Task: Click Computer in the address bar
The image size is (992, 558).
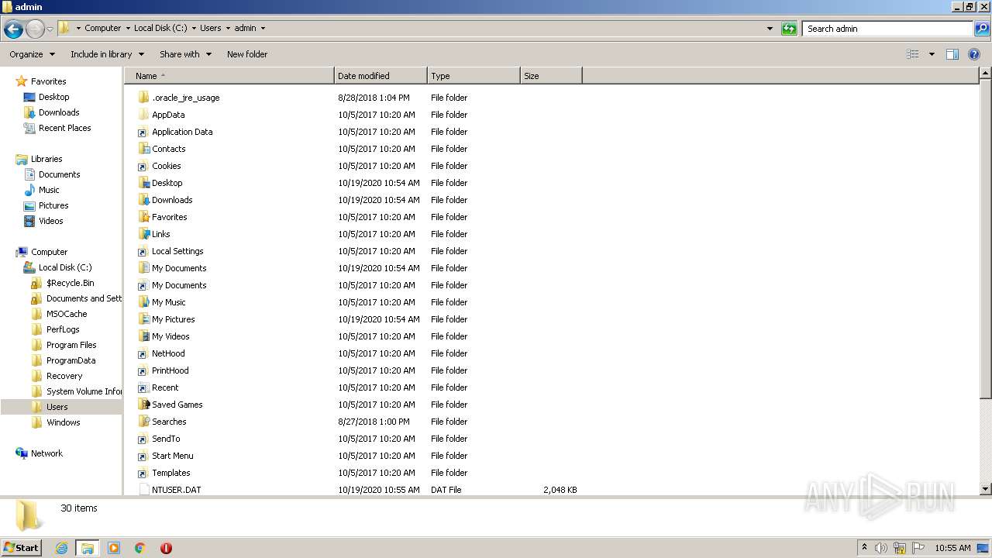Action: pyautogui.click(x=102, y=28)
